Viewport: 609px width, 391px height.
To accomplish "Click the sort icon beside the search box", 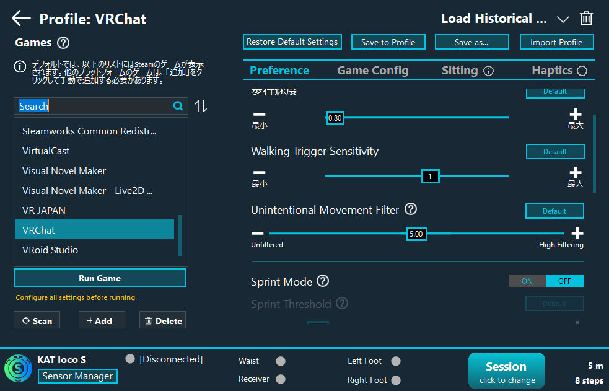I will pos(199,106).
